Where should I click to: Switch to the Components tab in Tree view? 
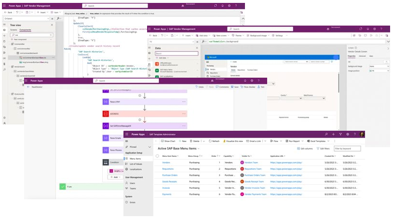[25, 30]
